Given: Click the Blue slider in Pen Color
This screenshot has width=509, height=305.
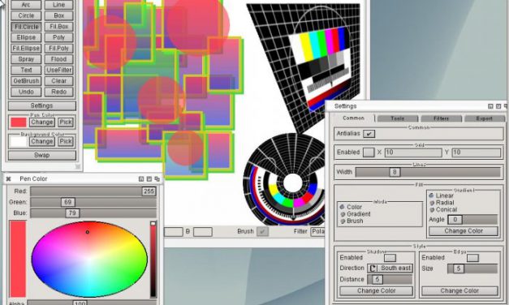Looking at the screenshot, I should [x=93, y=213].
